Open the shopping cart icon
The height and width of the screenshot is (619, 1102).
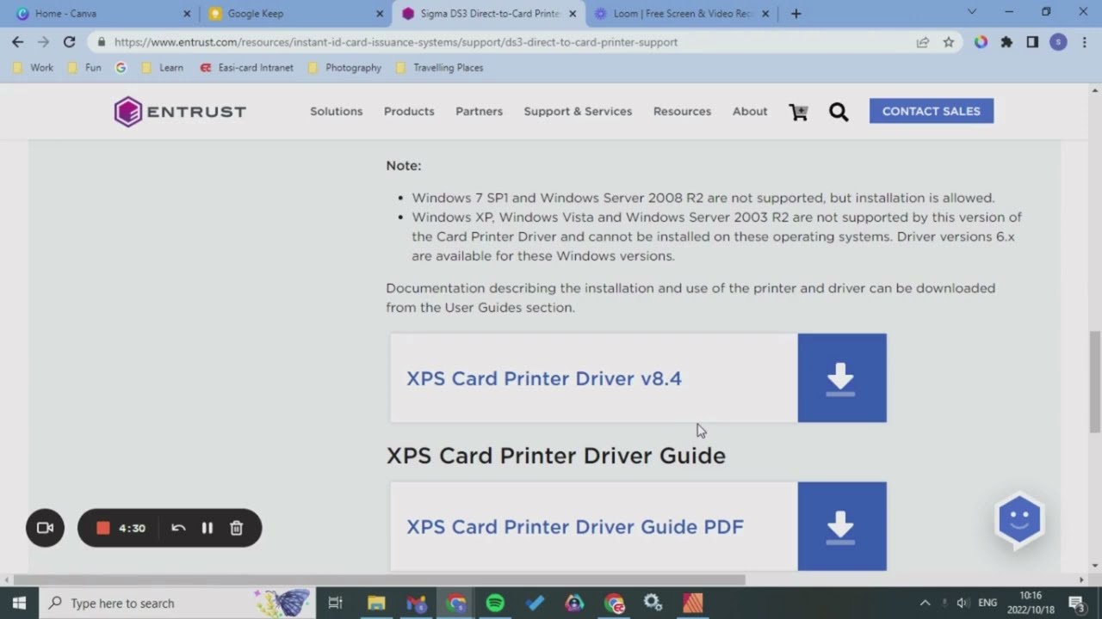[x=798, y=112]
